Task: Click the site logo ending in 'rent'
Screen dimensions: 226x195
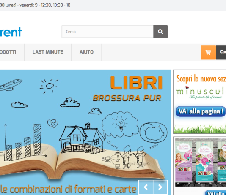Action: [11, 32]
